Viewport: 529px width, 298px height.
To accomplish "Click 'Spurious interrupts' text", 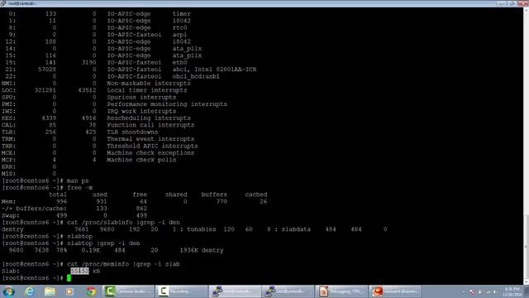I will click(x=141, y=98).
